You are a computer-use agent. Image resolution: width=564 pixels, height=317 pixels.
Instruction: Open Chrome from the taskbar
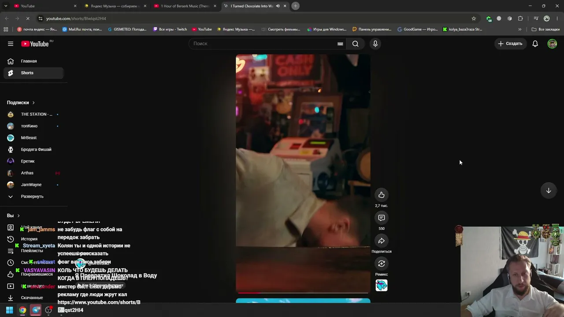click(x=22, y=310)
